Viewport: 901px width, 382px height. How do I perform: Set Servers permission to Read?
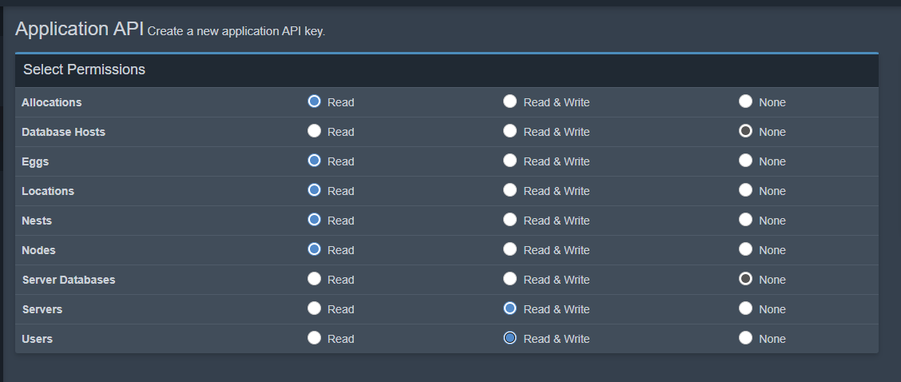click(x=315, y=308)
